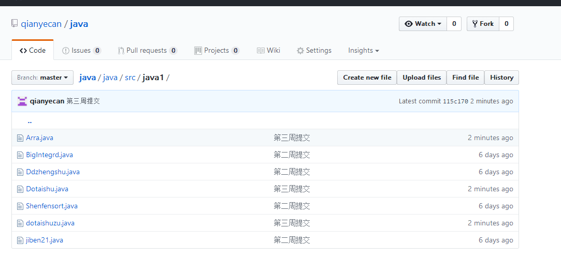Image resolution: width=561 pixels, height=274 pixels.
Task: Click the Issues exclamation circle icon
Action: (65, 51)
